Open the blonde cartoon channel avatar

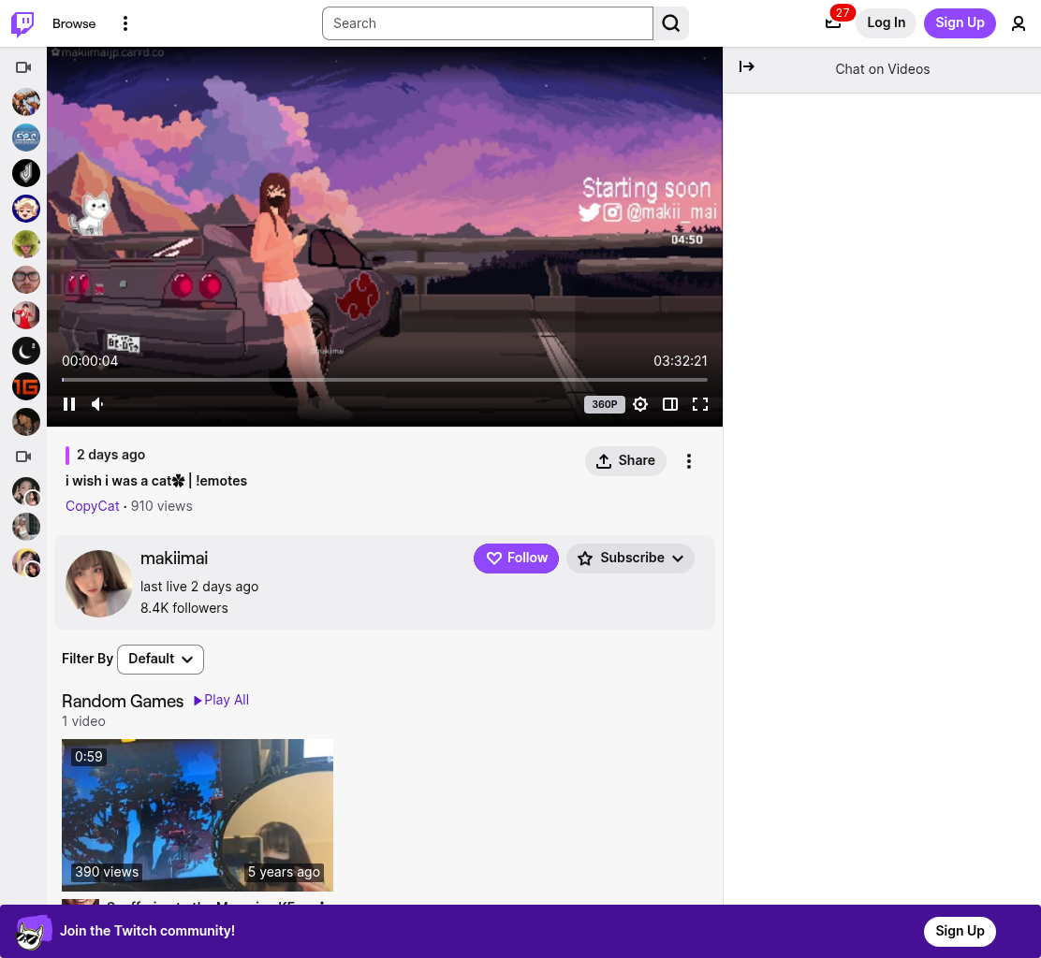pyautogui.click(x=26, y=209)
